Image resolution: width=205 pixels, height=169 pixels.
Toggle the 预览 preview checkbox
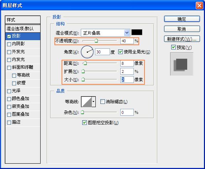tap(173, 47)
